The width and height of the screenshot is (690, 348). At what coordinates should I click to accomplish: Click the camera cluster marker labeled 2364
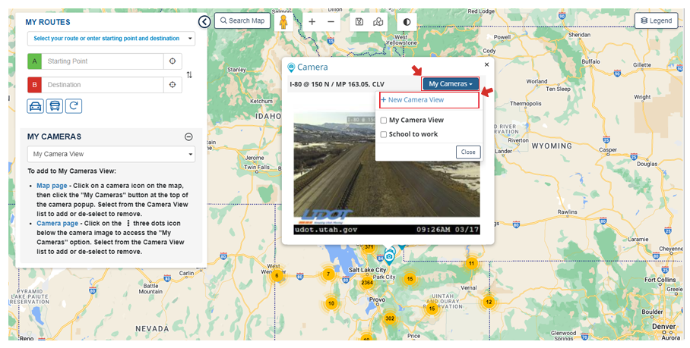point(367,283)
